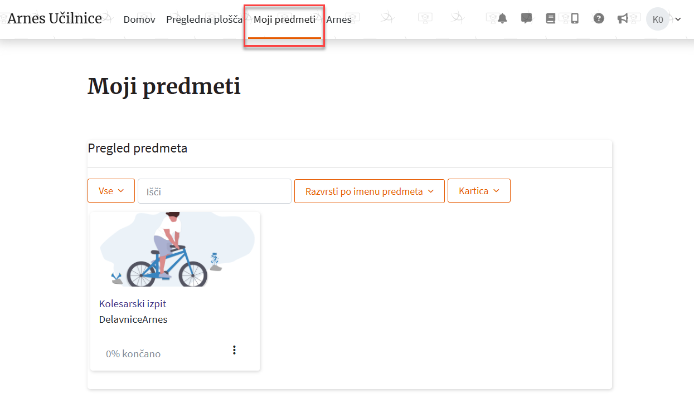Open the three-dot menu on course card

[234, 350]
